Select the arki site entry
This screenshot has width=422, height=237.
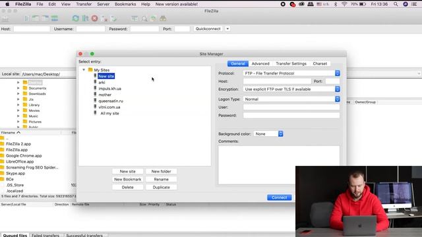coord(102,82)
